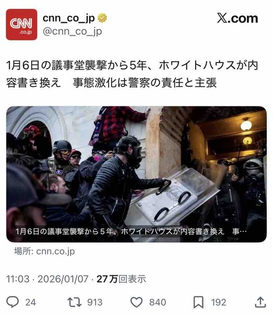
Task: Click the 192 bookmarks count
Action: pyautogui.click(x=218, y=302)
